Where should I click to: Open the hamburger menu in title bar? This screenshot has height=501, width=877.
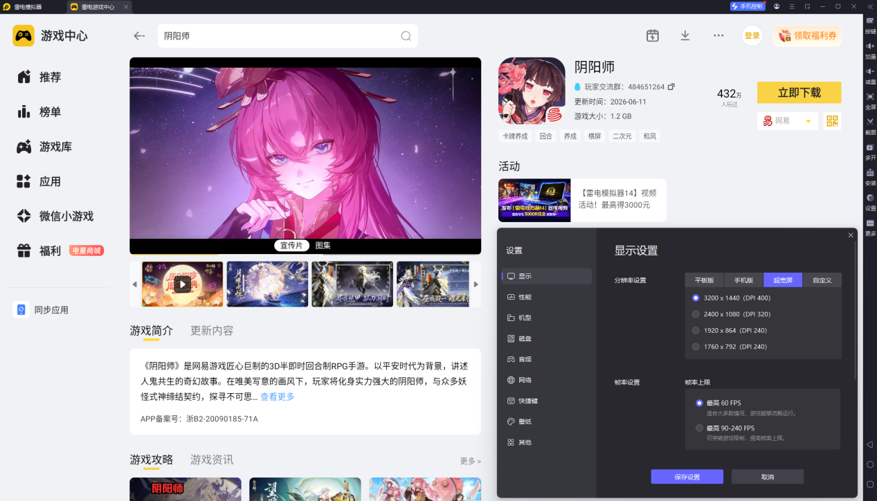[792, 6]
